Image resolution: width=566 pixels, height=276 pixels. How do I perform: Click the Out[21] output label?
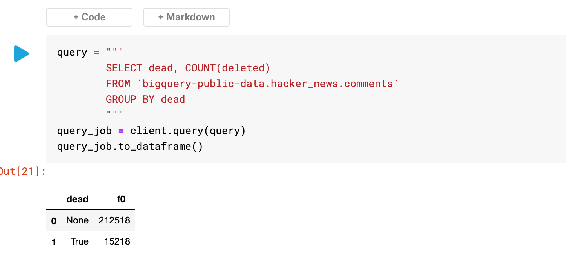tap(22, 171)
